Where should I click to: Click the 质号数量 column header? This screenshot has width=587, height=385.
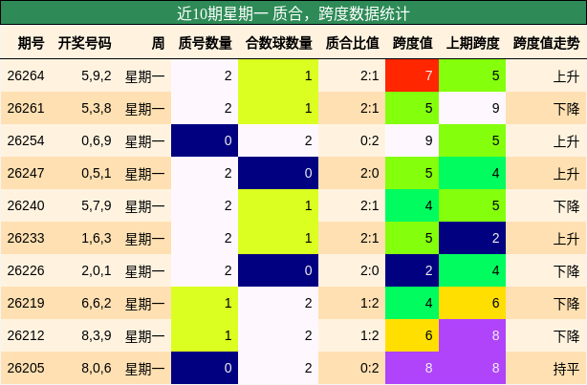click(206, 43)
